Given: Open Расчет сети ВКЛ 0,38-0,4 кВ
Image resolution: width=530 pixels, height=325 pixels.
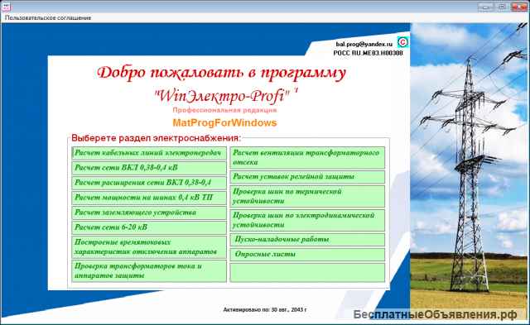Looking at the screenshot, I should point(149,168).
